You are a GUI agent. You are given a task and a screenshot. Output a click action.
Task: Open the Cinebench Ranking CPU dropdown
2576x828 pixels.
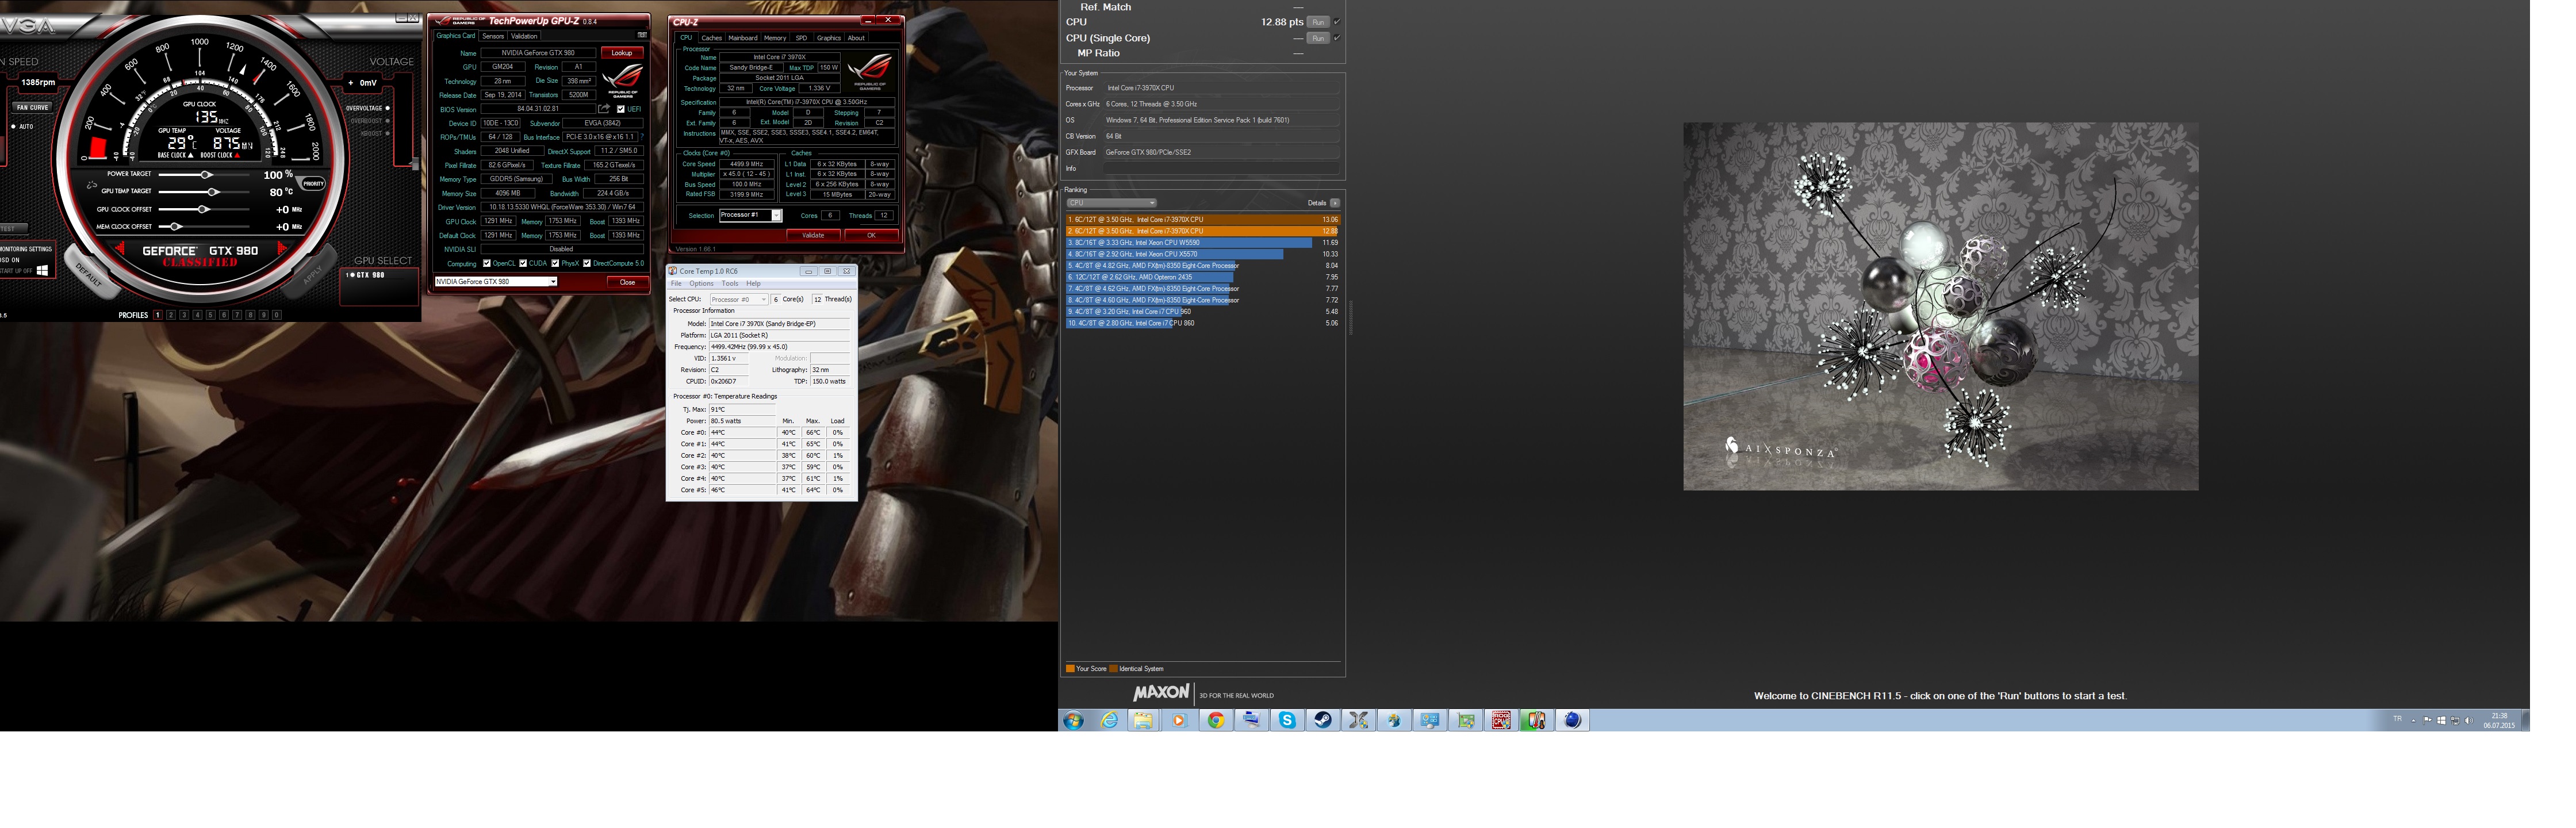coord(1111,203)
